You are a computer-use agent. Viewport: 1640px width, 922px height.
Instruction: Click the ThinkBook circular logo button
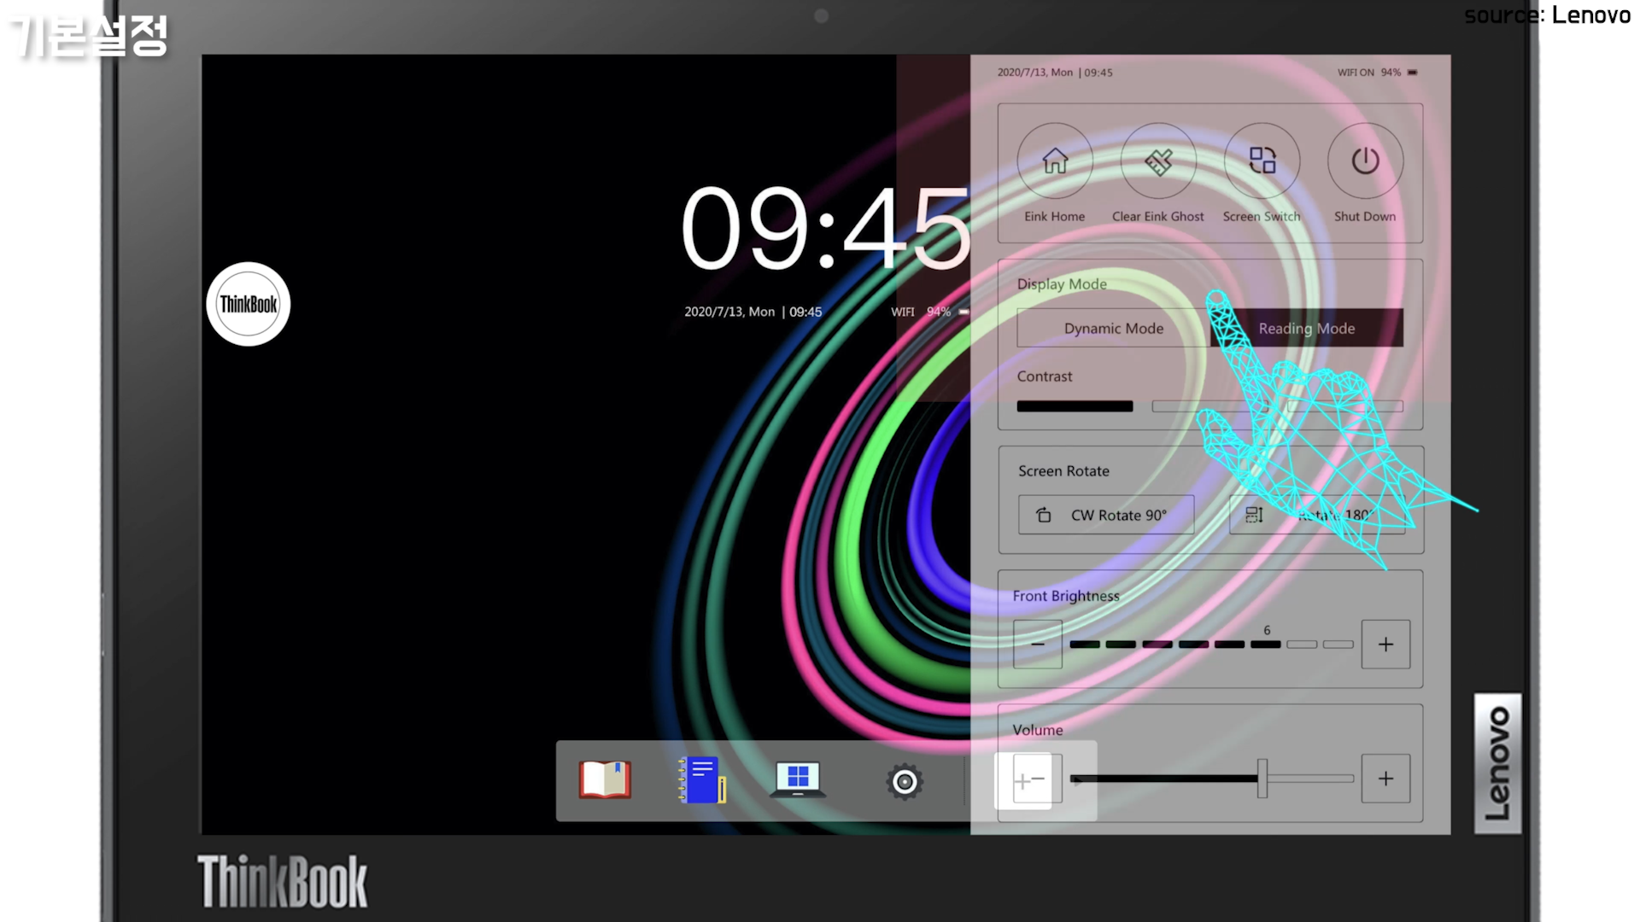tap(249, 304)
